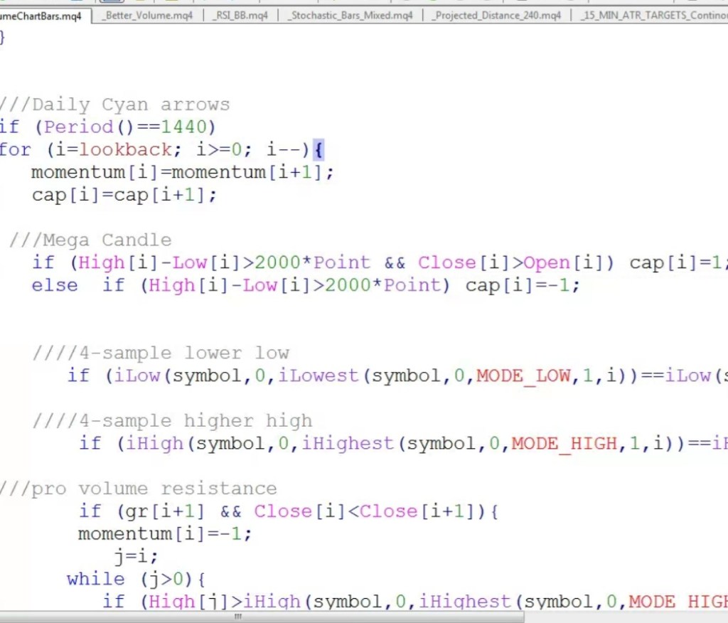Click the Mega Candle comment line
This screenshot has height=623, width=728.
[x=90, y=240]
